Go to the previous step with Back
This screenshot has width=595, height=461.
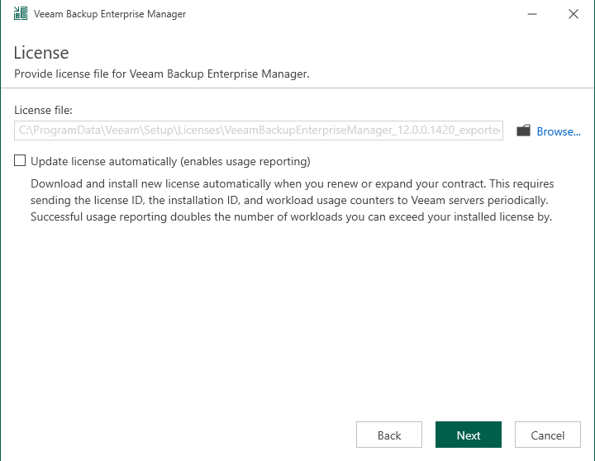(x=389, y=435)
